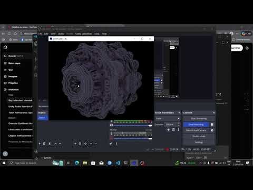Click the share button in ChatGPT header

coord(237,48)
